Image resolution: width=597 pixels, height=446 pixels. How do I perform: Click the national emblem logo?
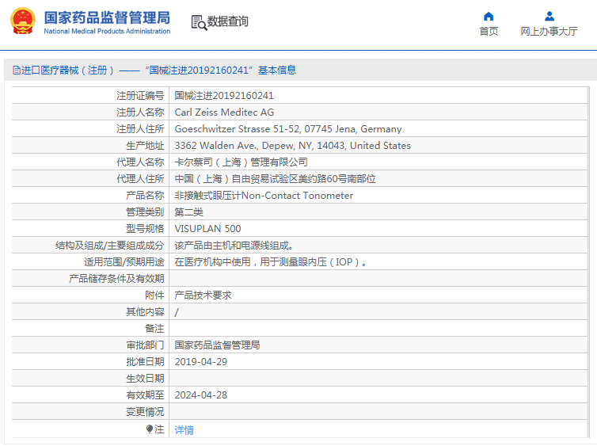coord(23,21)
